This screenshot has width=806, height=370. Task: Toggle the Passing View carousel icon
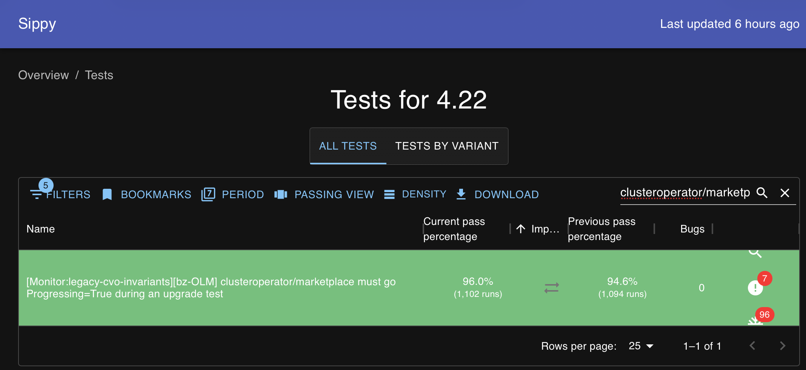click(281, 194)
